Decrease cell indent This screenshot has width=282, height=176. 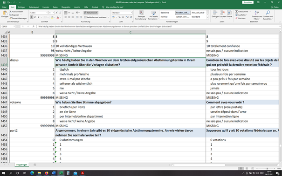click(x=77, y=17)
